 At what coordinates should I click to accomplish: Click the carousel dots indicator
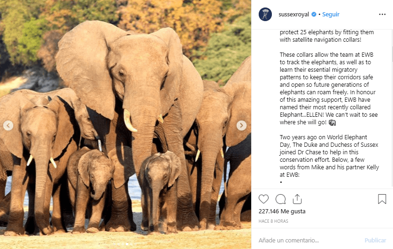click(x=125, y=244)
